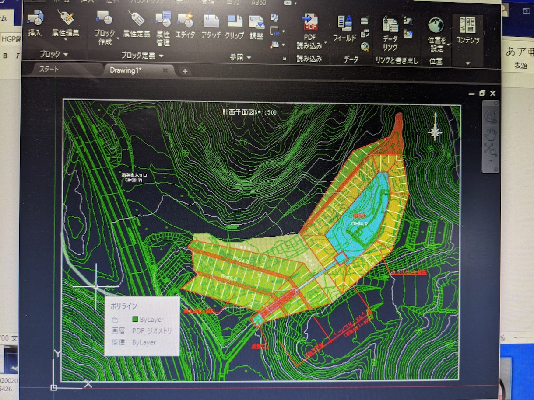Click the top small icon right of データリンク

coord(408,21)
